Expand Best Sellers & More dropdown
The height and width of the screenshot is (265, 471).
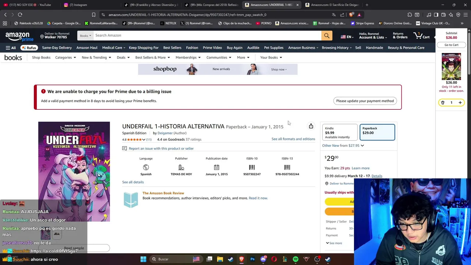pyautogui.click(x=153, y=57)
